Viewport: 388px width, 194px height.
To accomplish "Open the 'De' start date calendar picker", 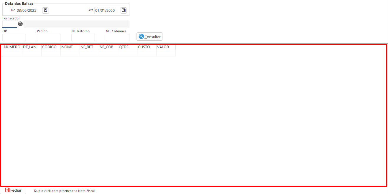I will [45, 10].
